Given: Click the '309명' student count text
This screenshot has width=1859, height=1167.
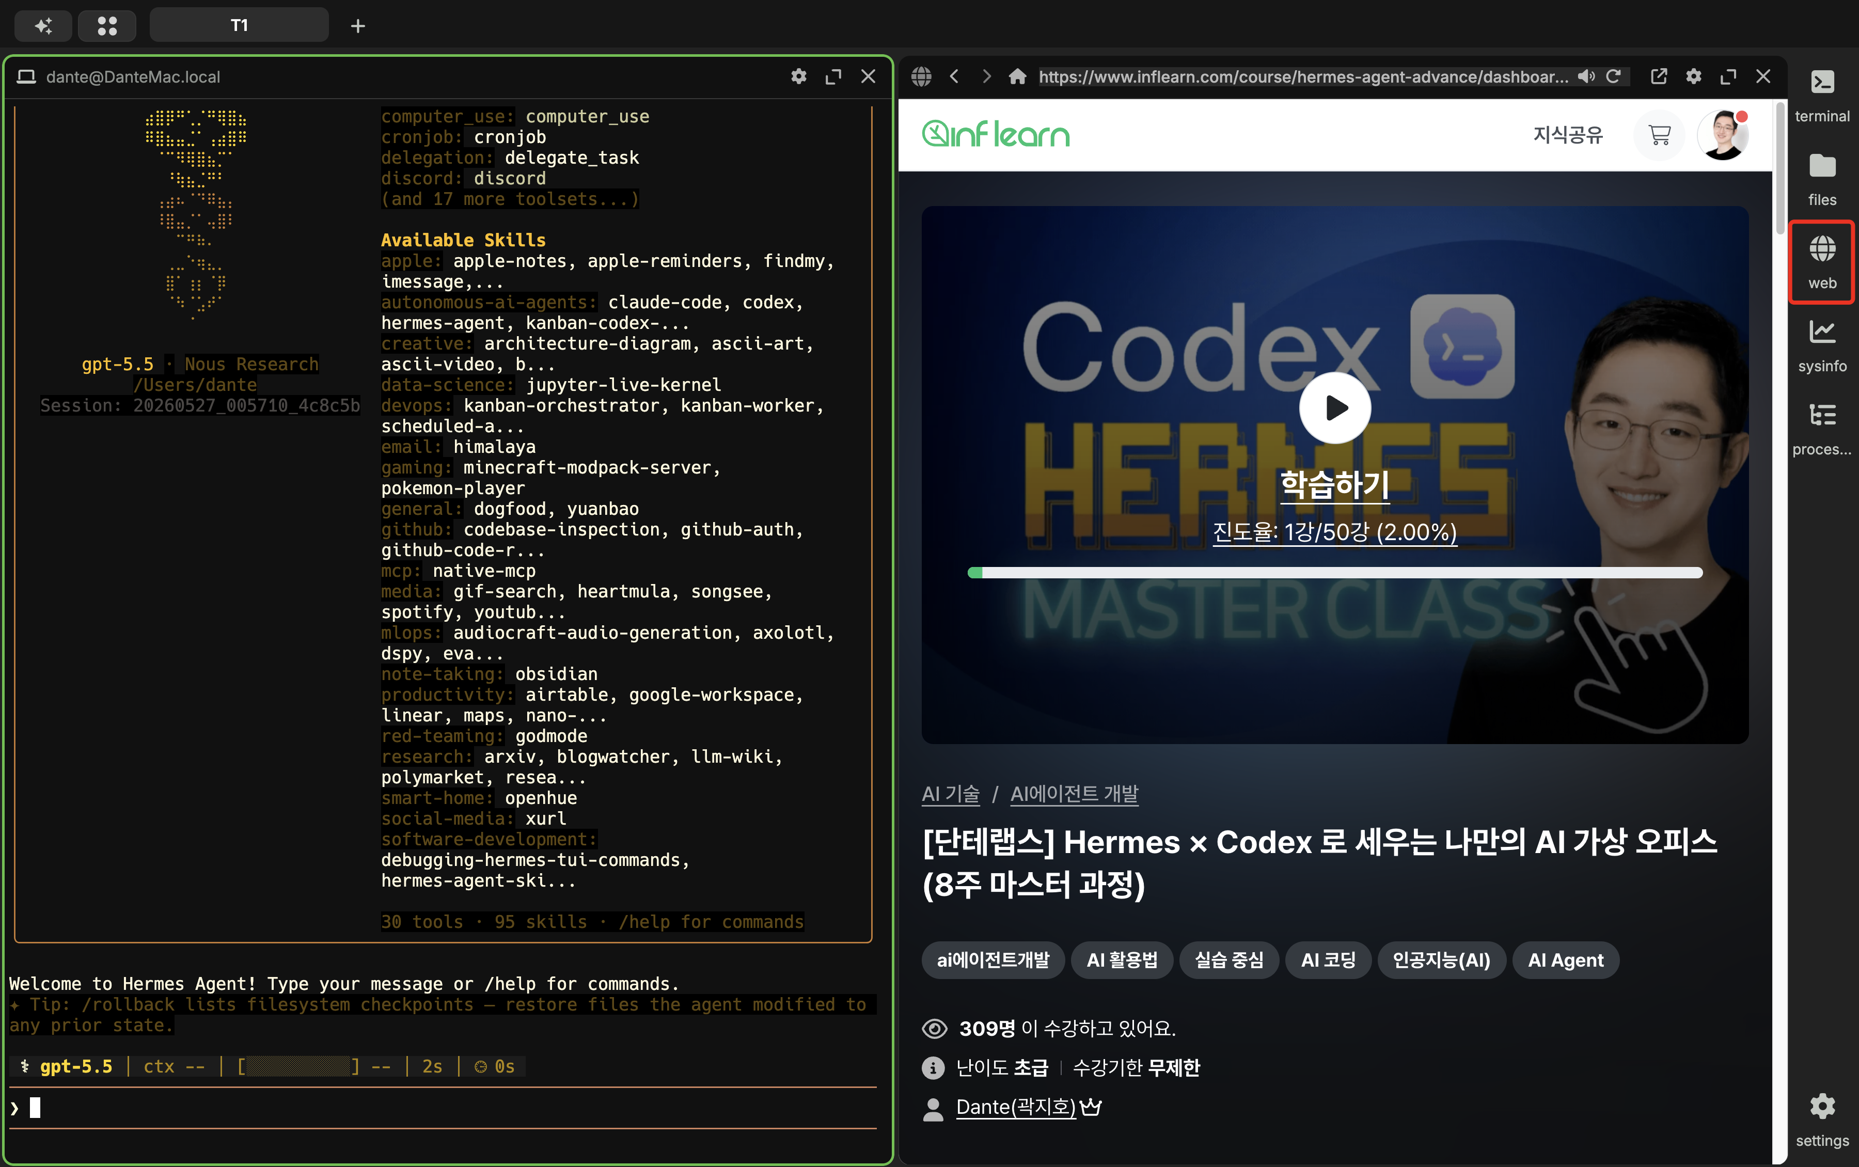Looking at the screenshot, I should click(x=987, y=1028).
